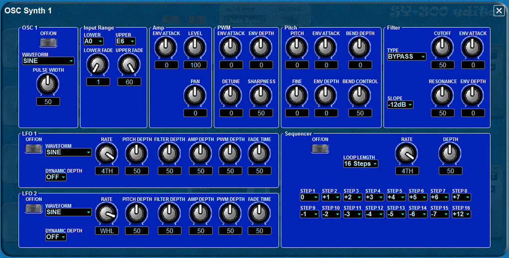Click the LFO 1 FILTER DEPTH knob
Screen dimensions: 509x258
pyautogui.click(x=169, y=153)
